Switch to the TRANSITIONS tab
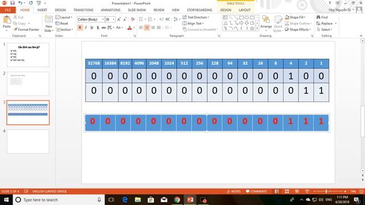Screen dimensions: 365x205 point(83,10)
